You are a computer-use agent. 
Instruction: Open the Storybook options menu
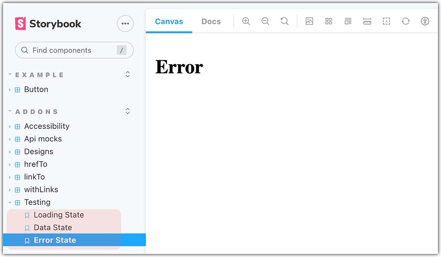pyautogui.click(x=125, y=24)
